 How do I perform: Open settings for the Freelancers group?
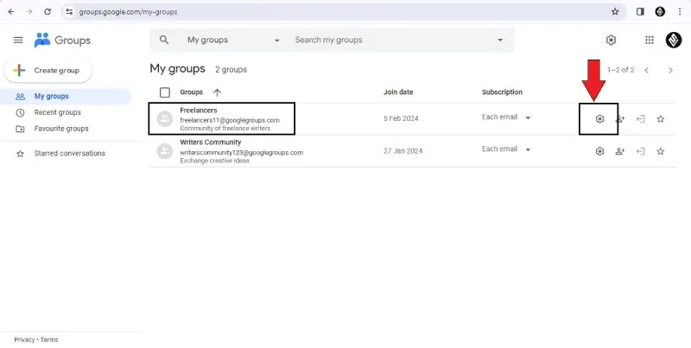599,119
